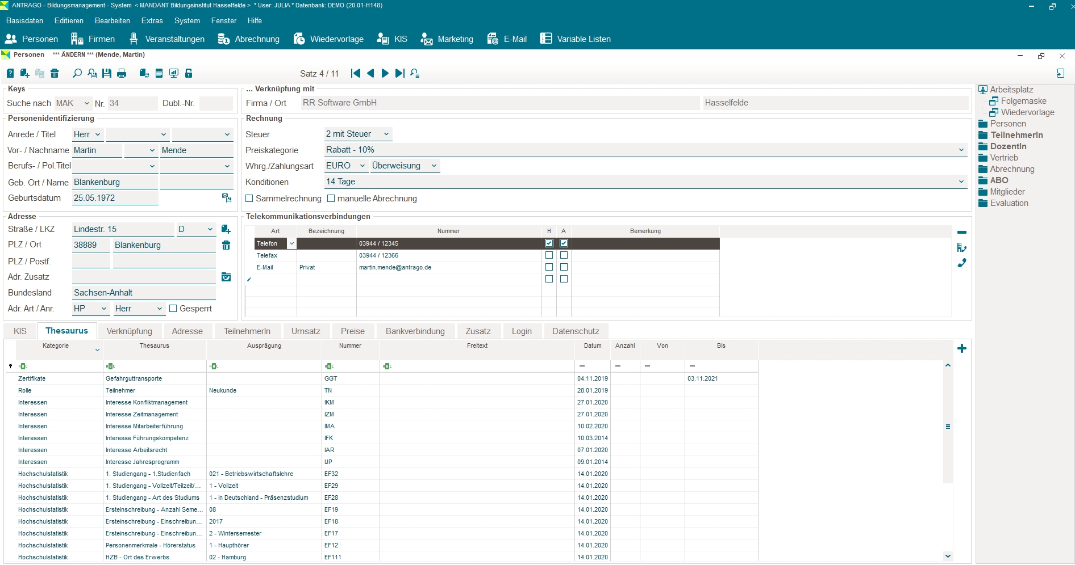Click the search magnifier icon in toolbar

[x=77, y=73]
